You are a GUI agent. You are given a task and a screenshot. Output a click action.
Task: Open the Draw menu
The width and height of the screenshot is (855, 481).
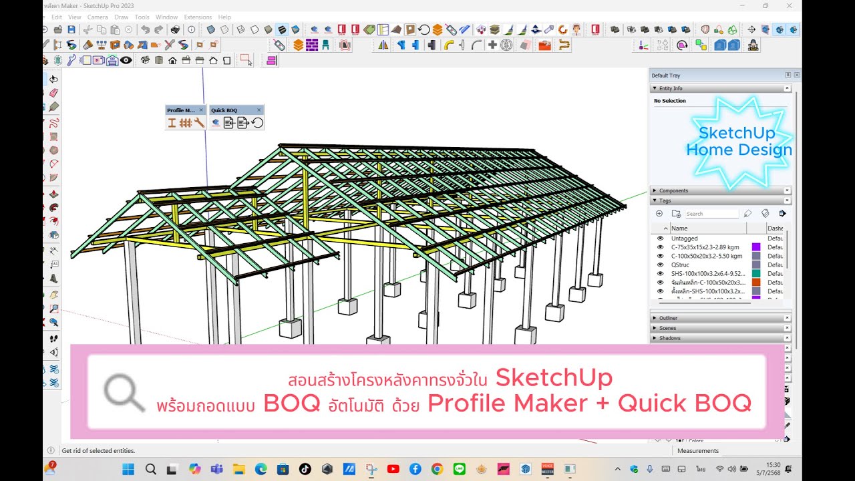(x=122, y=17)
